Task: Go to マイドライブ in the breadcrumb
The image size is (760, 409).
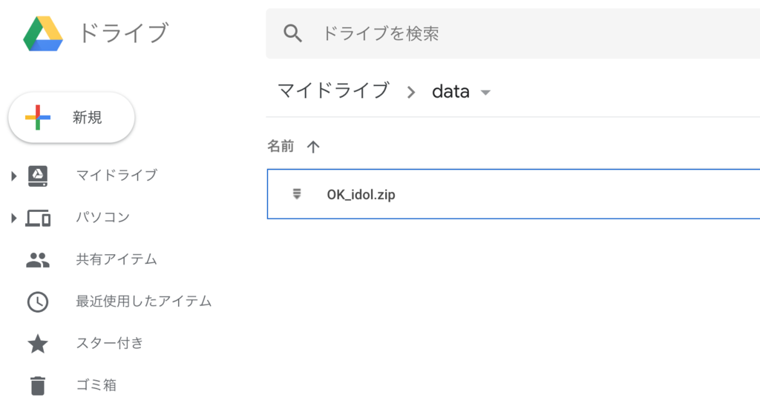Action: (332, 91)
